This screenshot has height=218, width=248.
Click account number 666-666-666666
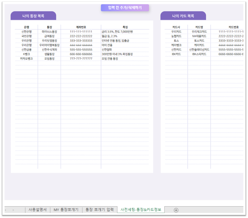point(81,54)
